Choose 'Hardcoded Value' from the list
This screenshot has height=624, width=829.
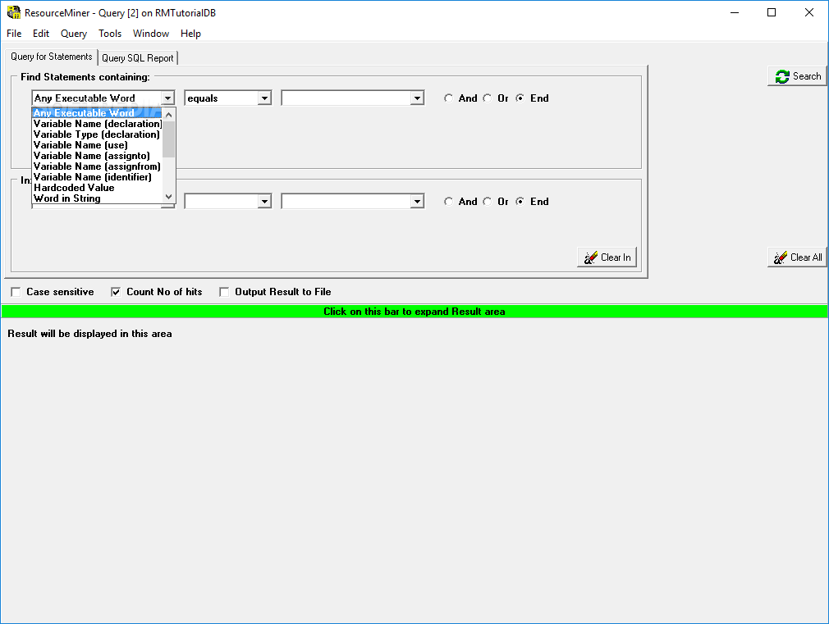[x=97, y=188]
